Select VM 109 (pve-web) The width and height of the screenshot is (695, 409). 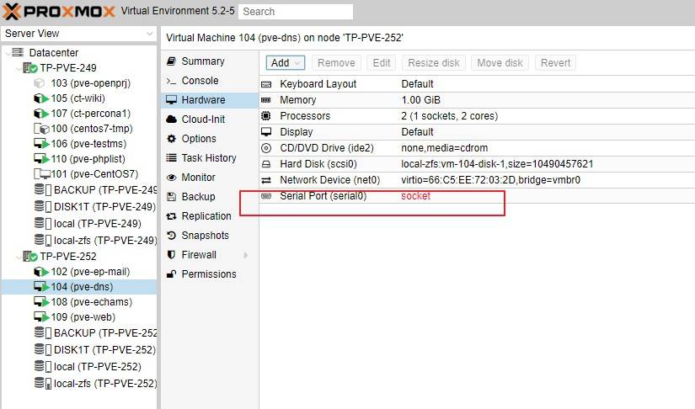tap(83, 317)
